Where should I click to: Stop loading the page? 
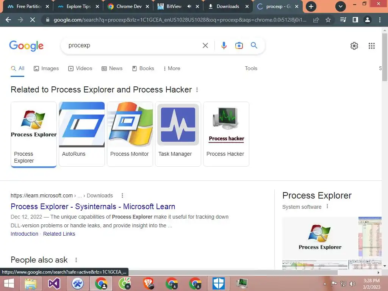(33, 20)
